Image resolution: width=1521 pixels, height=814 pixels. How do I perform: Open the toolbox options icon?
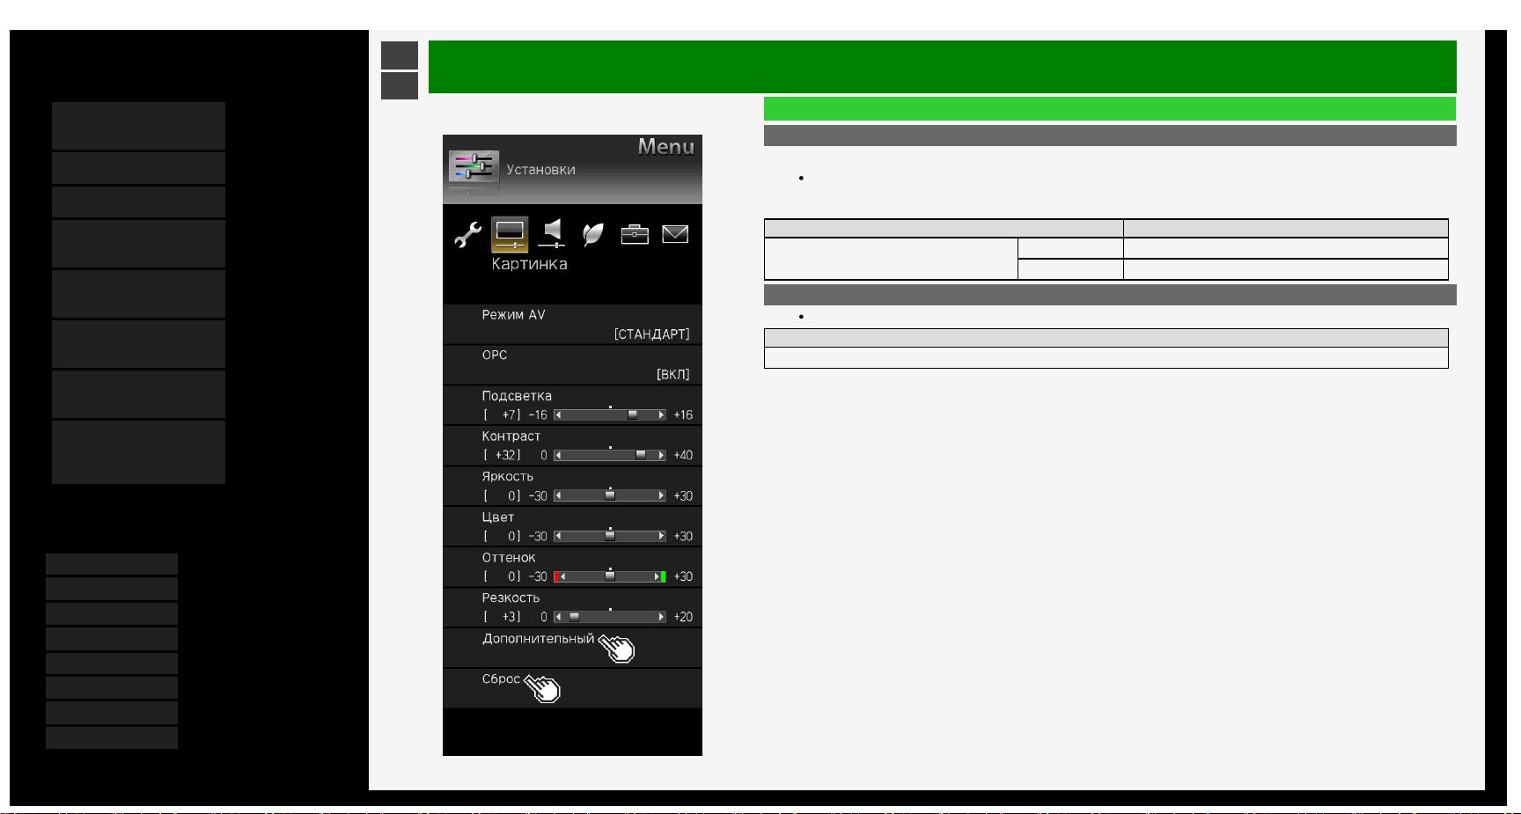pos(635,234)
